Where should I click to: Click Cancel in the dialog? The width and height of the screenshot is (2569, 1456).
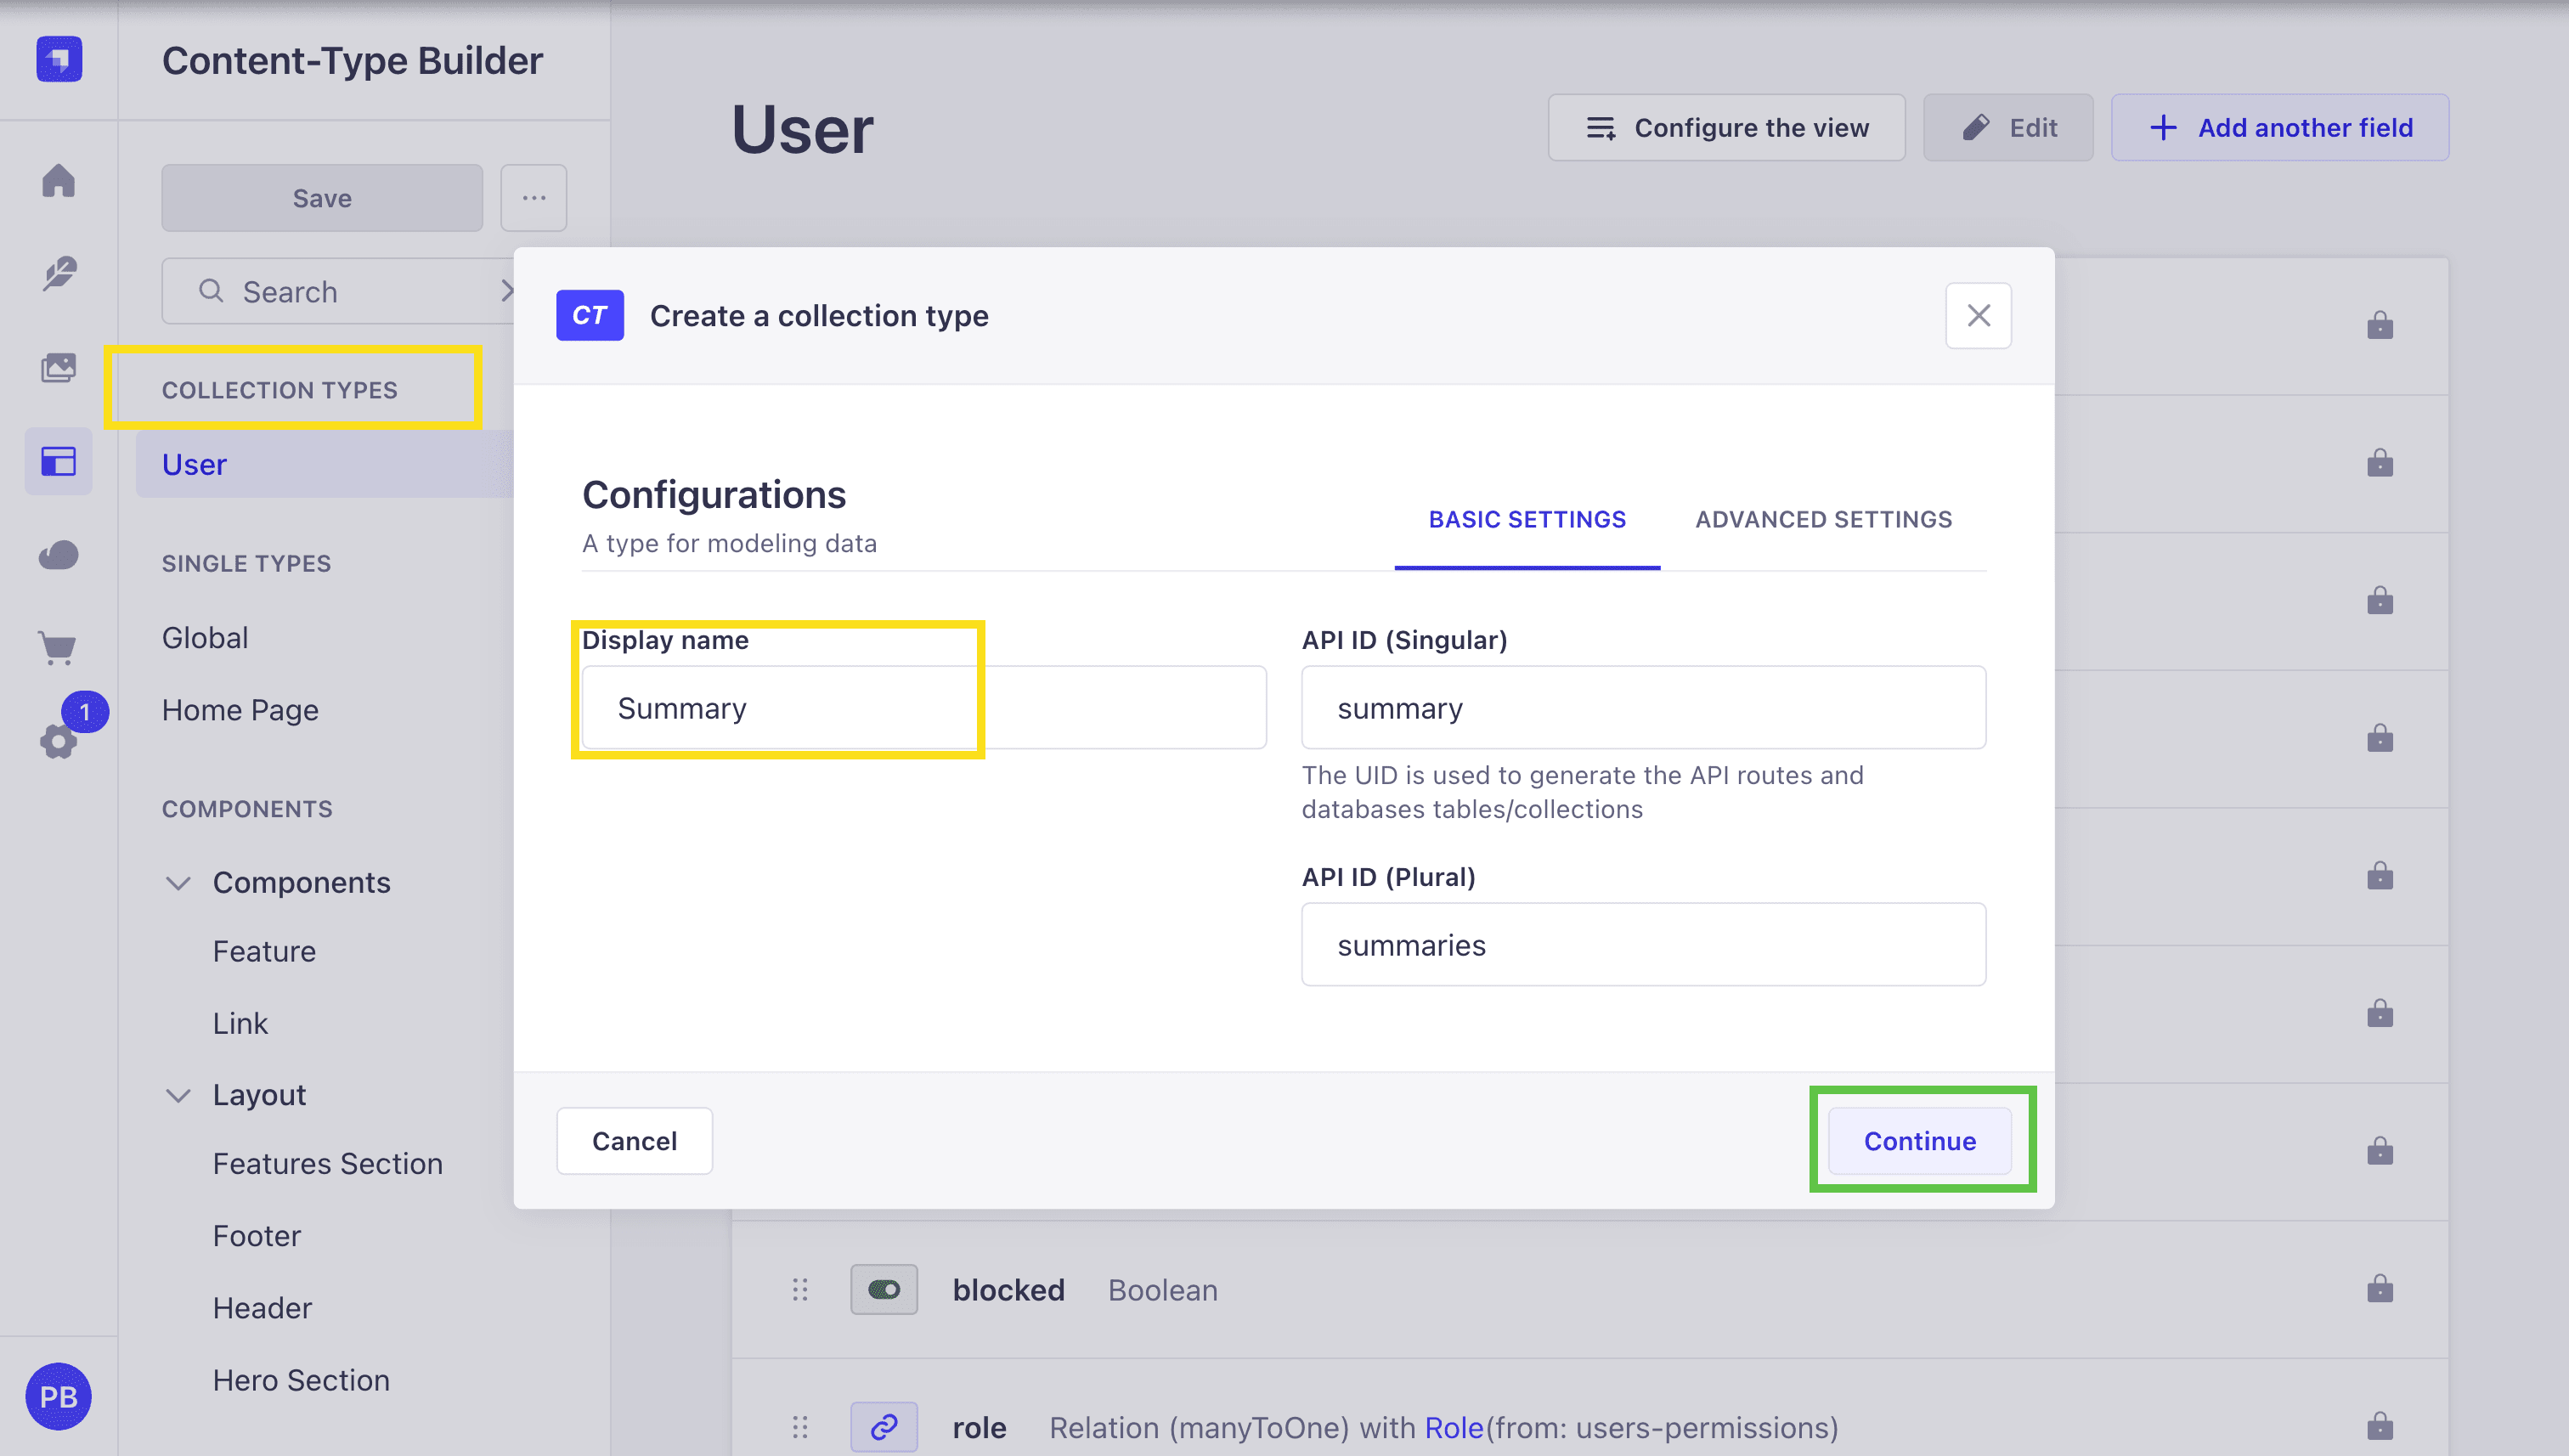pyautogui.click(x=634, y=1140)
